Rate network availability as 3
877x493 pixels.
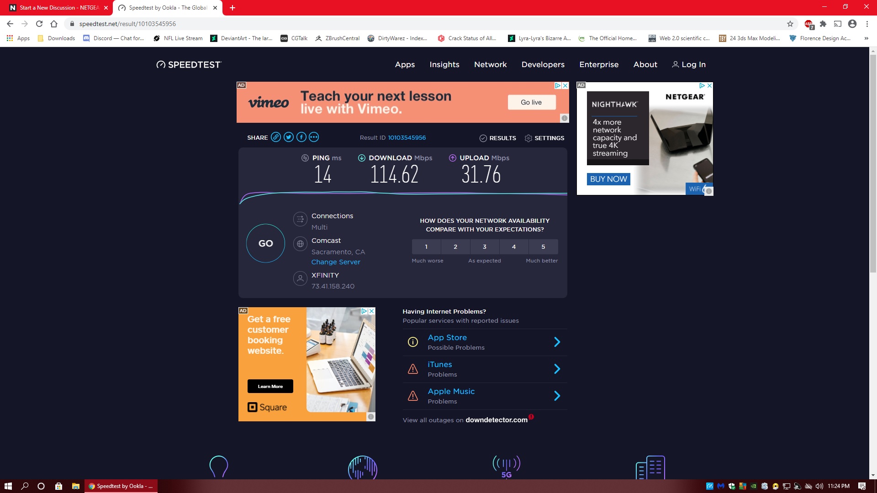pos(485,246)
